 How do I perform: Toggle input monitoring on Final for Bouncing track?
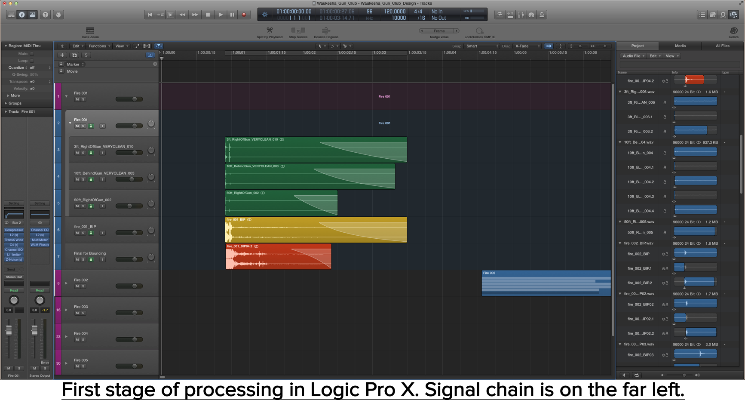click(103, 259)
